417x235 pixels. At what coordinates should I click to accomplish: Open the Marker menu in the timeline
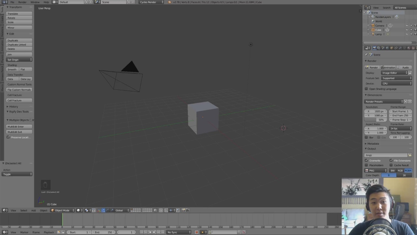(24, 232)
